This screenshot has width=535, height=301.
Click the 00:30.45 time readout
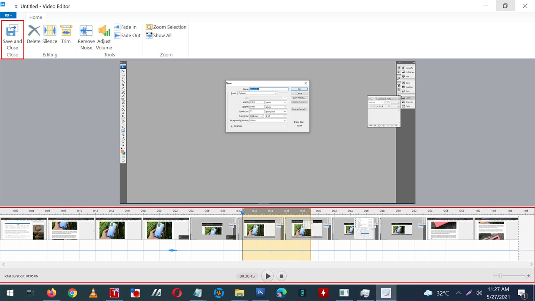247,276
